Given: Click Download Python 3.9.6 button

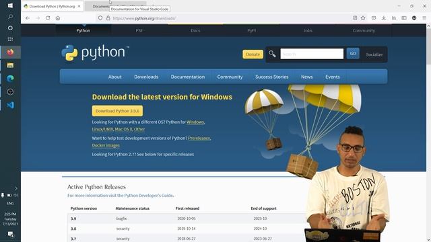Looking at the screenshot, I should (x=117, y=111).
